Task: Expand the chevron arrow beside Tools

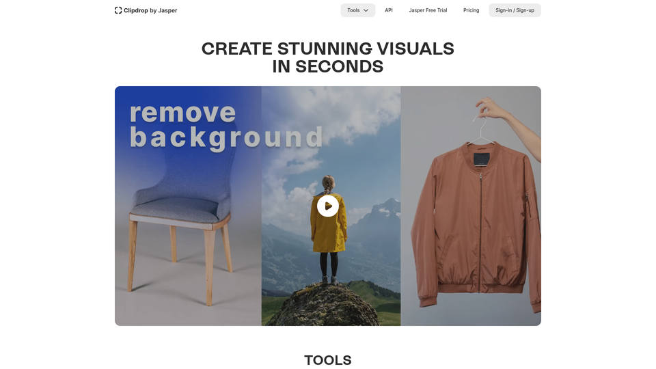Action: 366,10
